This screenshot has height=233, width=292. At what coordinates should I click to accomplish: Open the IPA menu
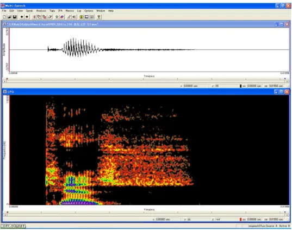pos(60,11)
